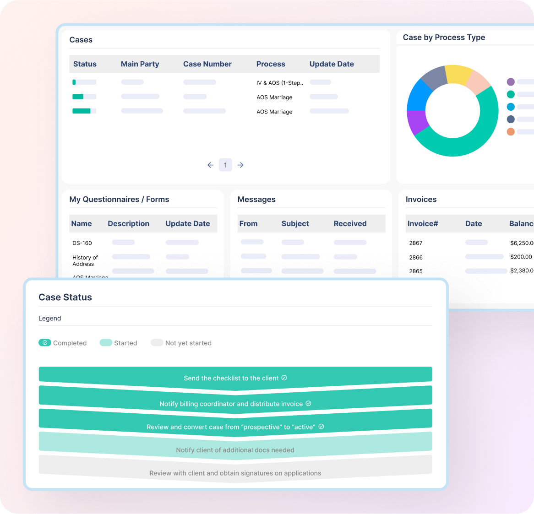The height and width of the screenshot is (514, 534).
Task: Click the checkmark on "Review and convert case" step
Action: [321, 426]
